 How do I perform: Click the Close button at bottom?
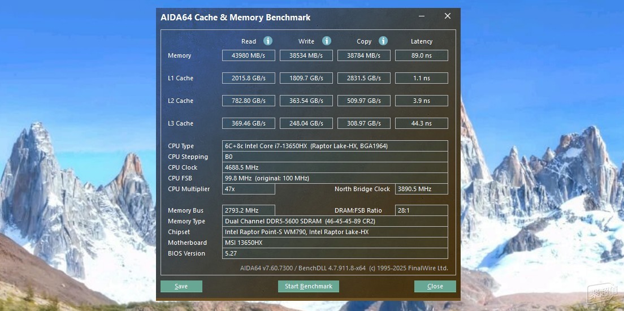[x=435, y=286]
